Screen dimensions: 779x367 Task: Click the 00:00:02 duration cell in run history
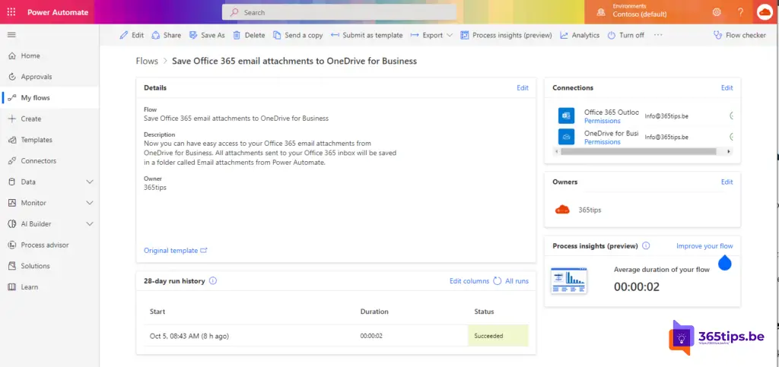pos(371,336)
